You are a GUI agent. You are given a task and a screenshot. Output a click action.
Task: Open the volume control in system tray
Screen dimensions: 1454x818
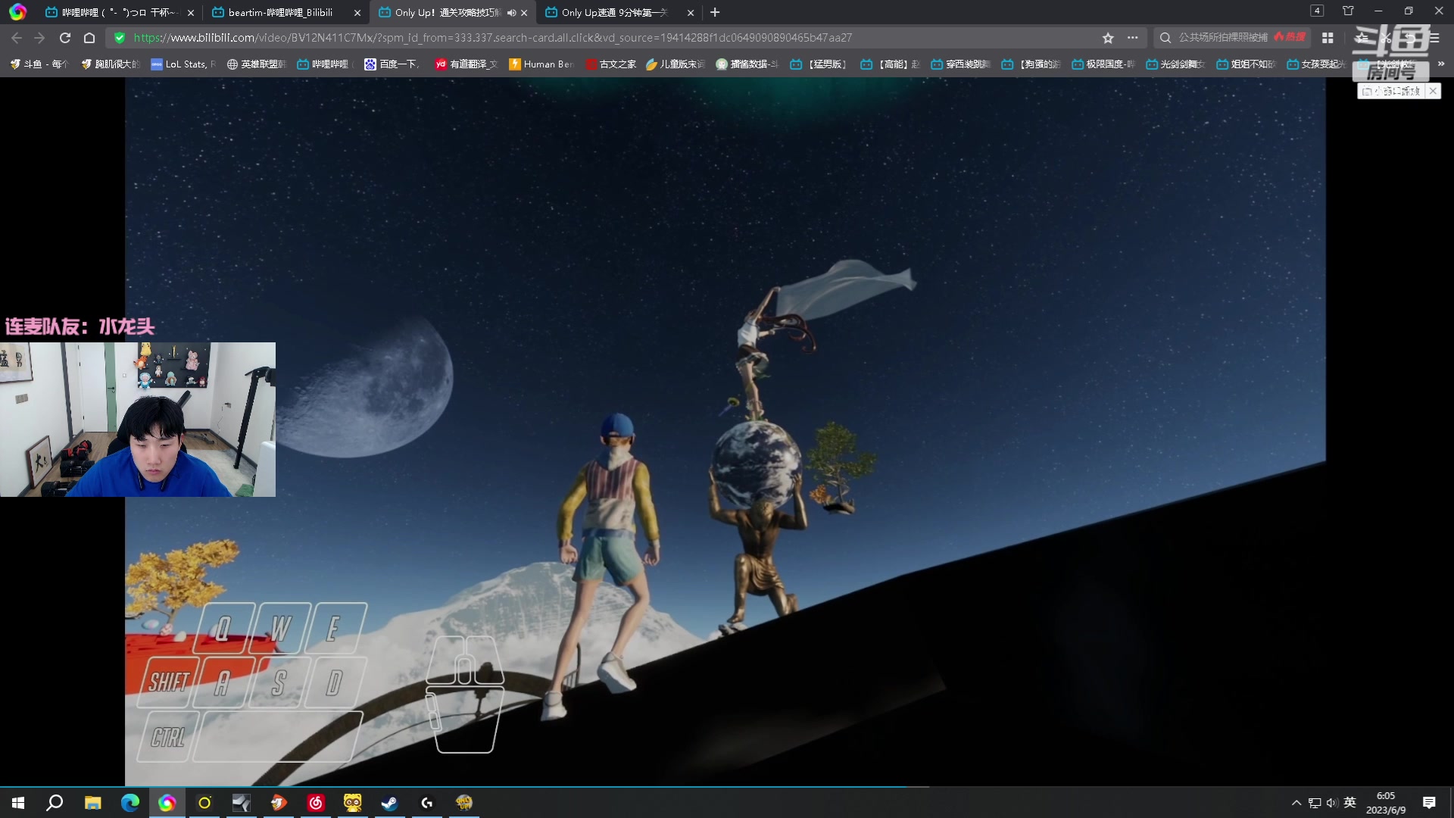pos(1331,803)
